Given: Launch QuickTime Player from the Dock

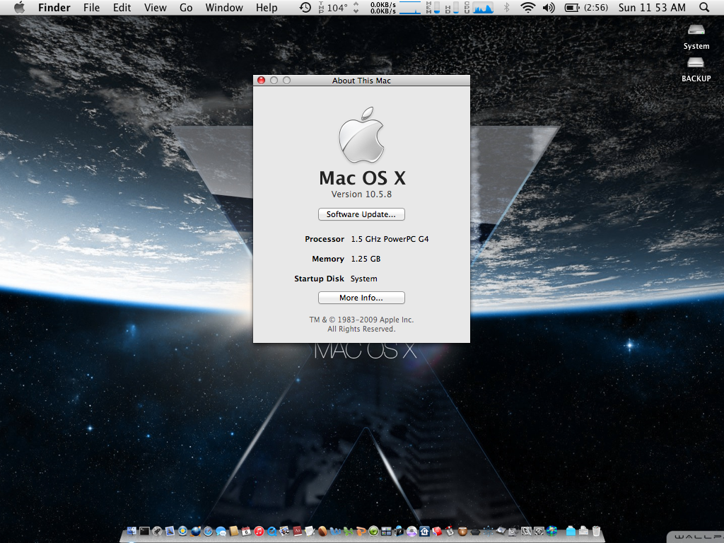Looking at the screenshot, I should (x=272, y=531).
